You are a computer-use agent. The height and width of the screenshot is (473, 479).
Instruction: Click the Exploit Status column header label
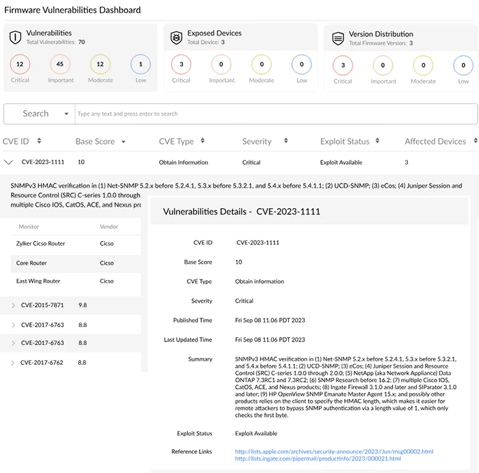pyautogui.click(x=345, y=142)
